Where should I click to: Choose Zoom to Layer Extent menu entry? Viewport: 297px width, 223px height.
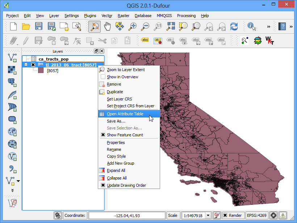[129, 70]
